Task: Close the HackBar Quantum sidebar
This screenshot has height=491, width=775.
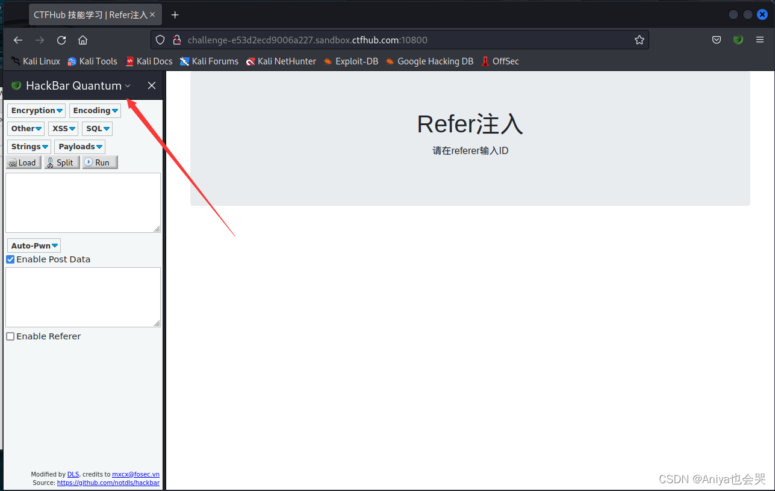Action: 152,86
